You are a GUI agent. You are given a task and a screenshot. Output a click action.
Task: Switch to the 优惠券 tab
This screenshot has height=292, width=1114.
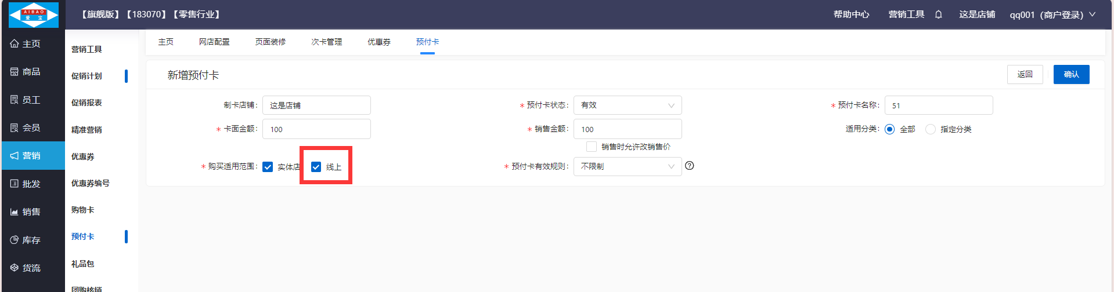pyautogui.click(x=378, y=42)
